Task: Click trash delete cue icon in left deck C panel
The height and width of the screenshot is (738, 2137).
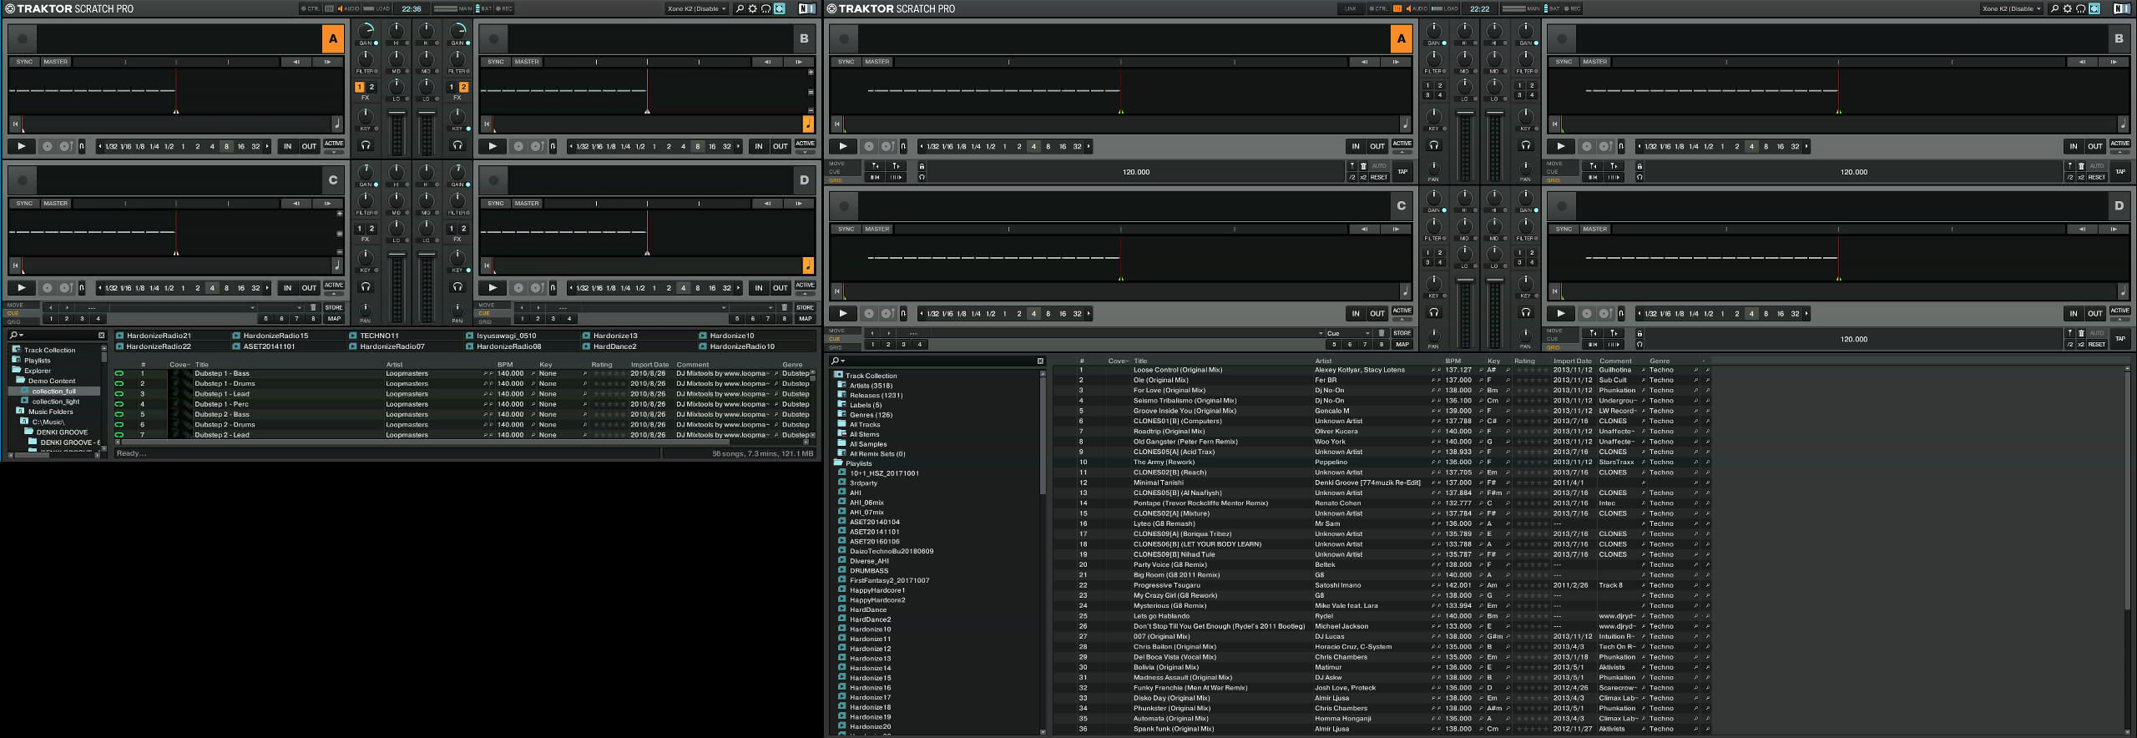Action: (x=314, y=307)
